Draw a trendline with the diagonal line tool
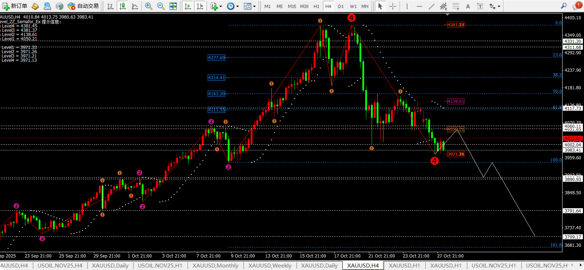 [x=432, y=6]
